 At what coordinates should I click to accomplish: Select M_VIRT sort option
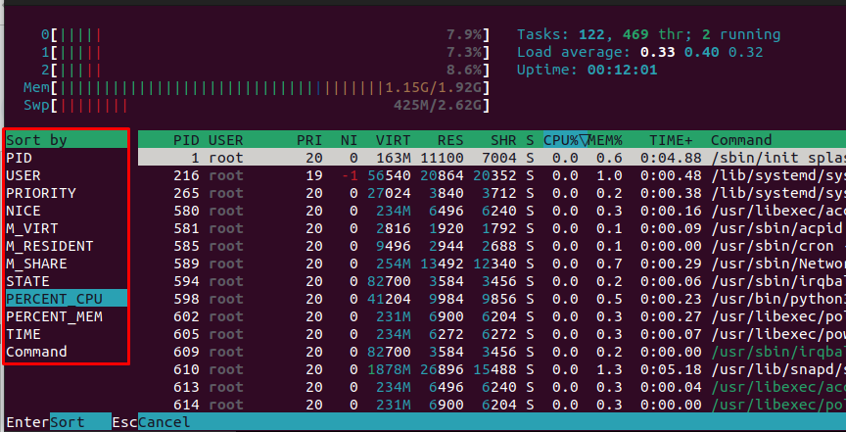point(31,228)
